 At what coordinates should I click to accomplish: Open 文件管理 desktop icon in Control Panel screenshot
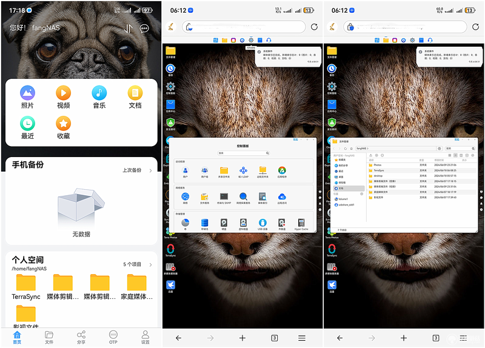click(170, 52)
